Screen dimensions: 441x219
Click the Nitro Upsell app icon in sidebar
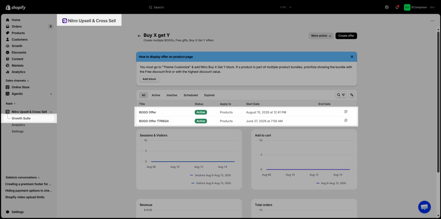(x=8, y=111)
